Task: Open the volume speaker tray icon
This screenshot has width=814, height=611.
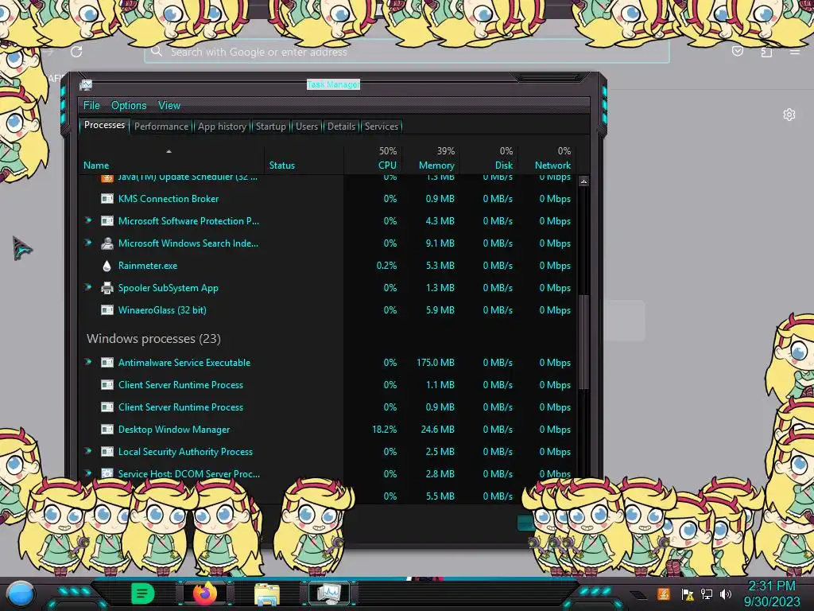Action: pos(726,593)
